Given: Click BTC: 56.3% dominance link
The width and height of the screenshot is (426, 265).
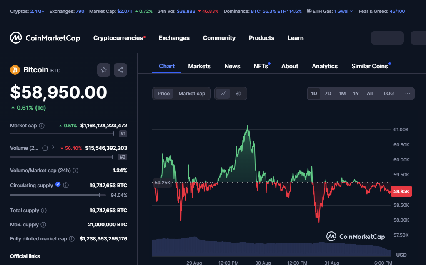Looking at the screenshot, I should tap(263, 11).
